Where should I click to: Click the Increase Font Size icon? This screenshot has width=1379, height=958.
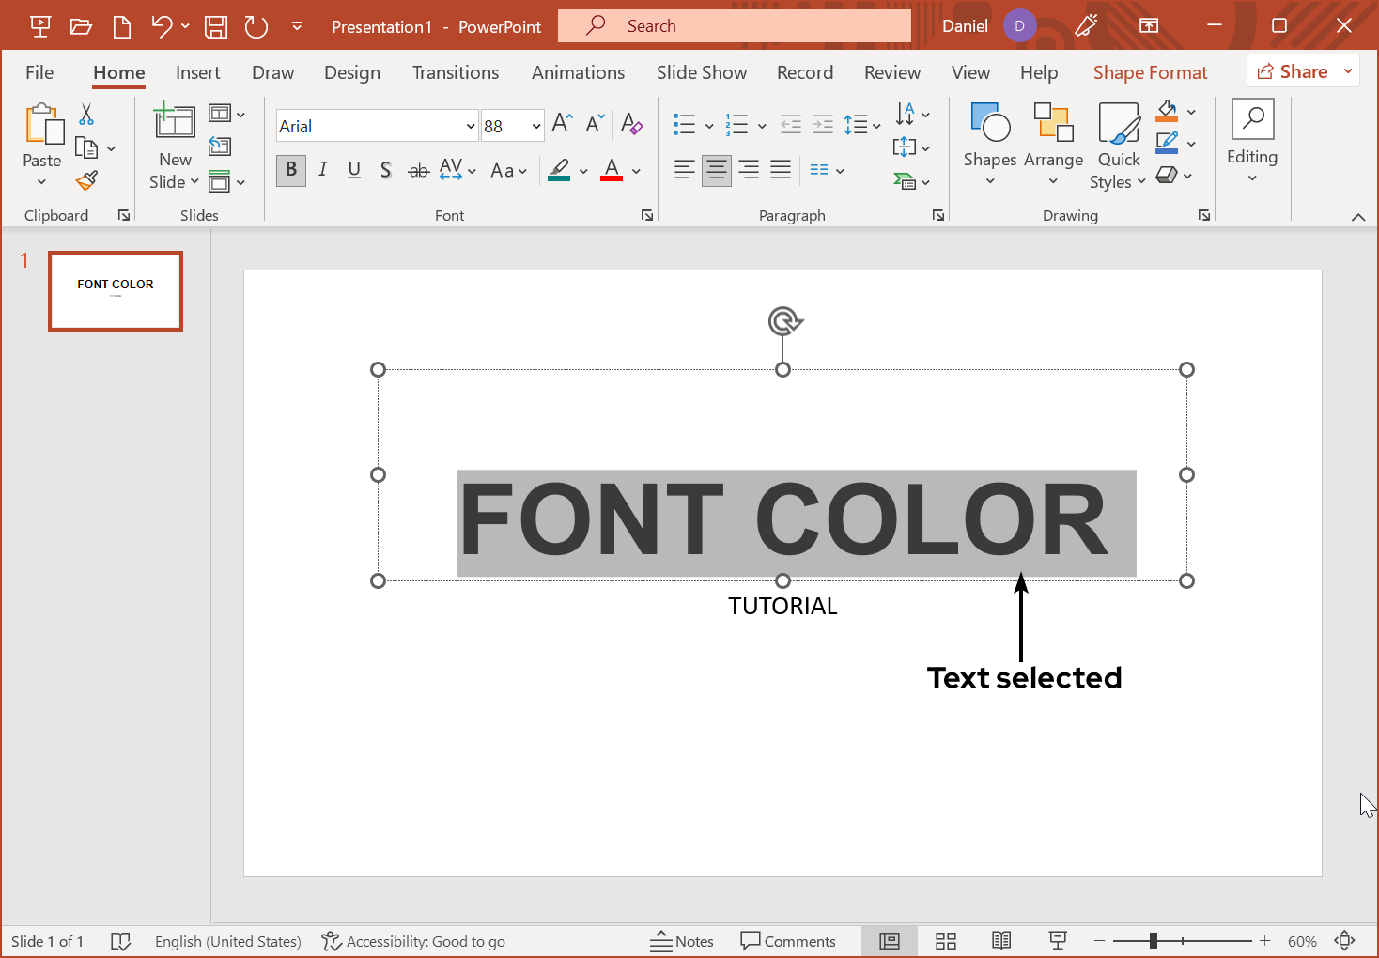560,122
